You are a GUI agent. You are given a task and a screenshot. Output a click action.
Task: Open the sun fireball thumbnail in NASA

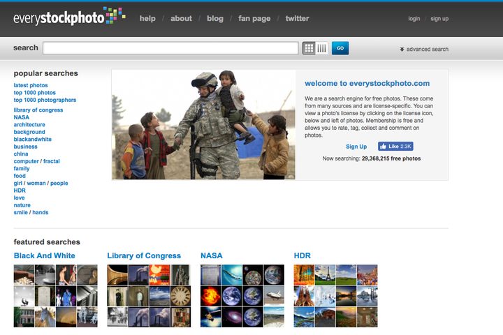[x=210, y=296]
